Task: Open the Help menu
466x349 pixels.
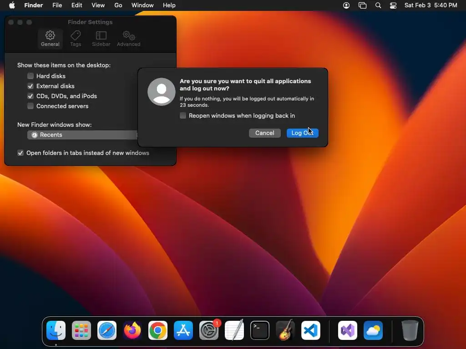Action: [x=169, y=5]
